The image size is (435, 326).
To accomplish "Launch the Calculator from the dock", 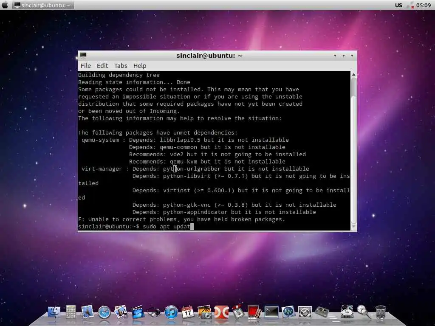I will 71,312.
